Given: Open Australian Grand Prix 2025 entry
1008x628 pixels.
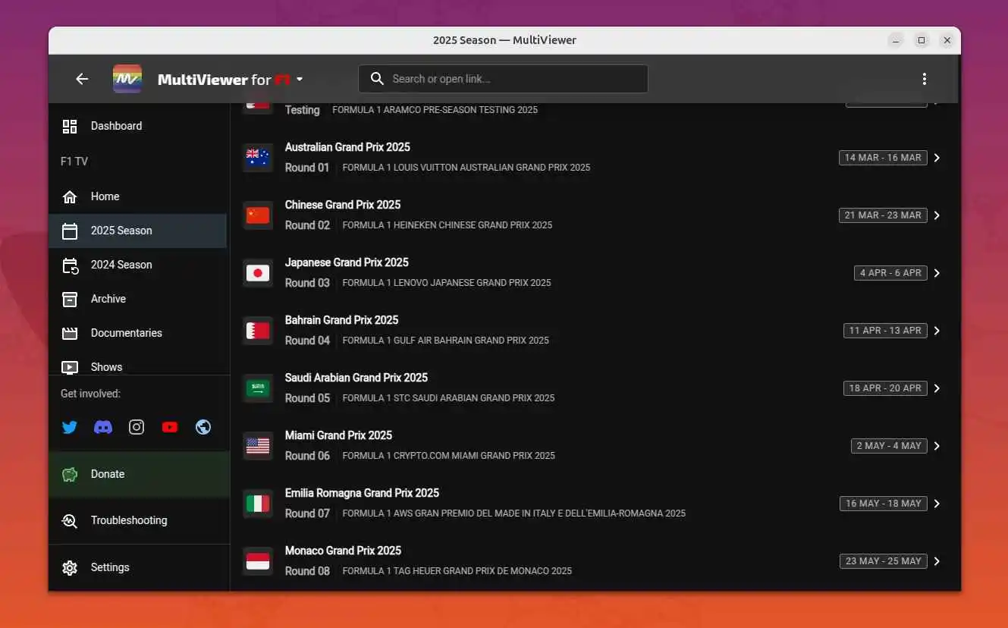Looking at the screenshot, I should point(595,158).
